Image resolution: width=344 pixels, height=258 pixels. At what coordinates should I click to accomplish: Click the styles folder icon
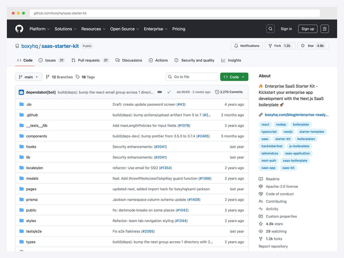(21, 221)
